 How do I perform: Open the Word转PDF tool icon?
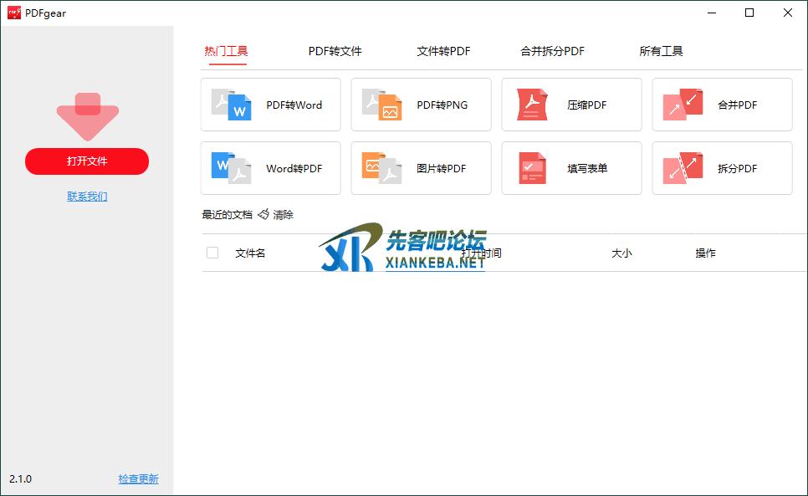coord(231,168)
